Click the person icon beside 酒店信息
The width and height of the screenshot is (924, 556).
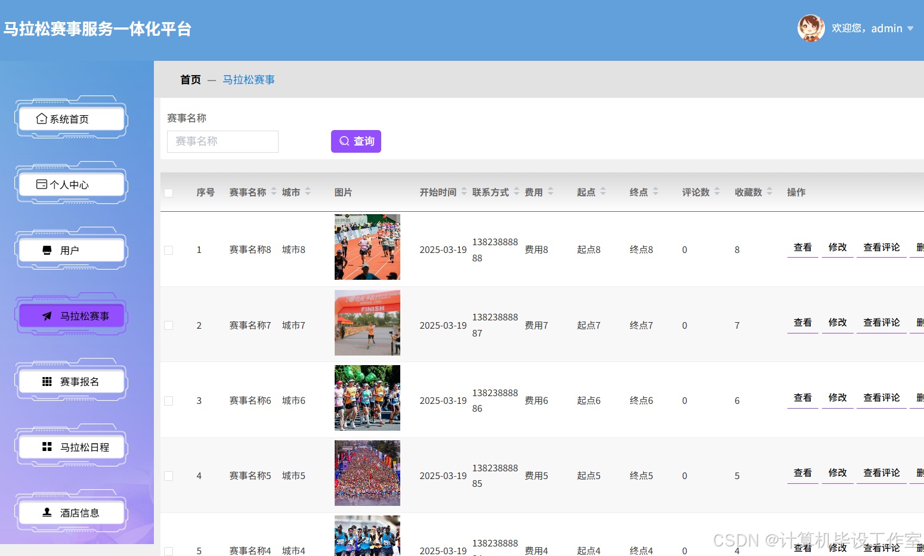coord(47,512)
